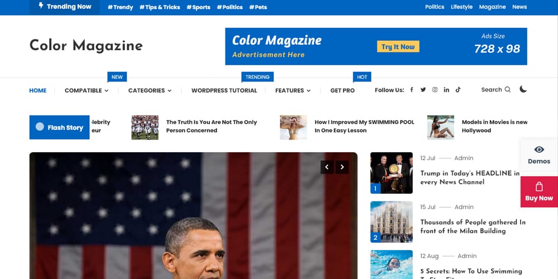Select Lifestyle in top-right menu

coord(461,7)
